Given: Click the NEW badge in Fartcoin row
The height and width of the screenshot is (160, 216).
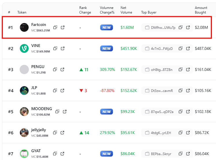Looking at the screenshot, I should [x=107, y=27].
